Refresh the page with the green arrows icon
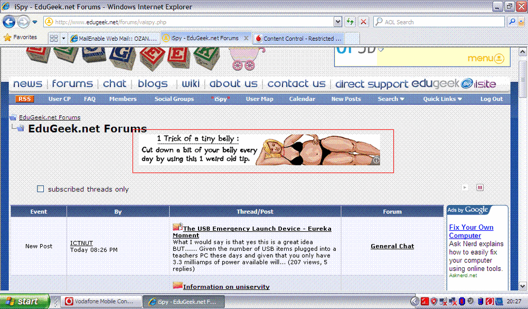 pos(350,22)
